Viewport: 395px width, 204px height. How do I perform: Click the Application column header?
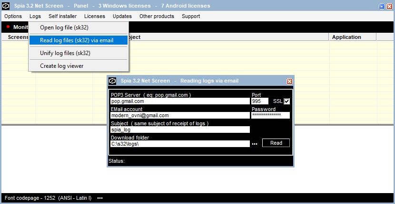coord(353,37)
